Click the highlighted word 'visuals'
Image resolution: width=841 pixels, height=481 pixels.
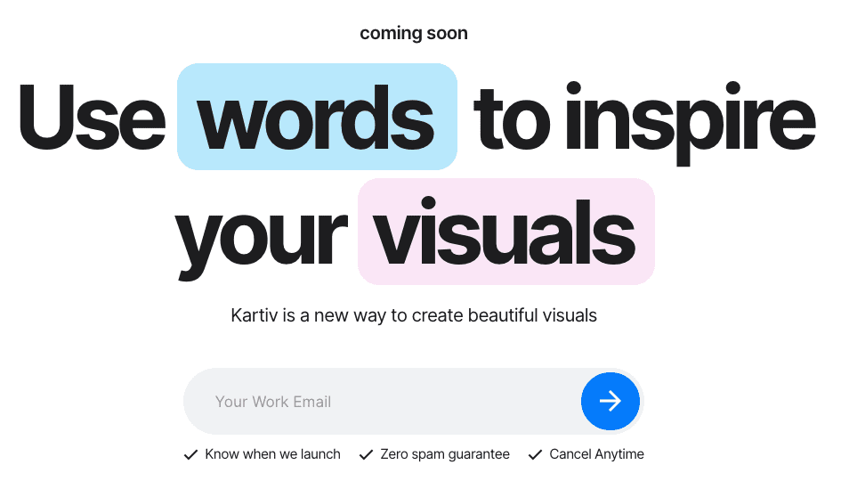505,232
